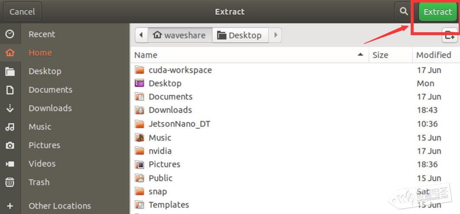Create a new folder with the folder-plus icon
The height and width of the screenshot is (214, 460).
450,35
